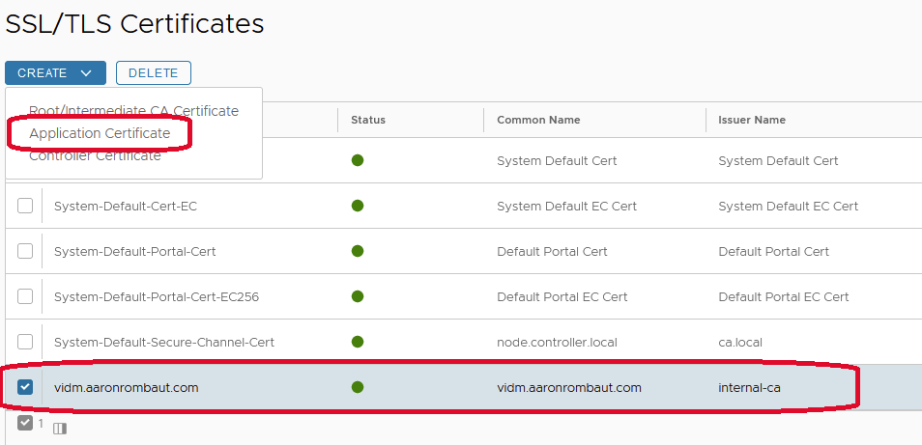Click the column toggle icon below the table

coord(60,428)
